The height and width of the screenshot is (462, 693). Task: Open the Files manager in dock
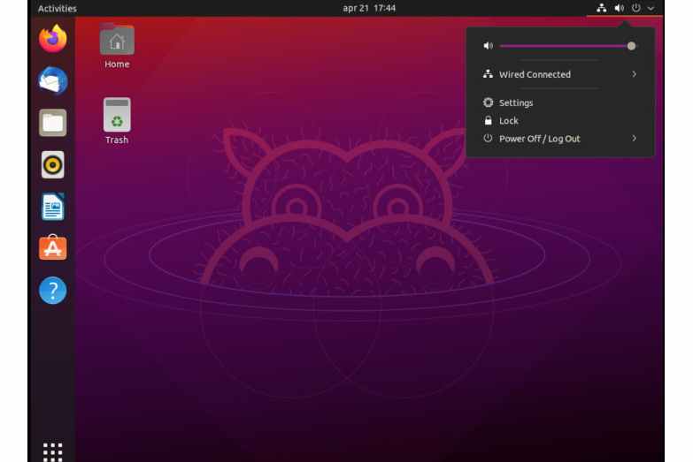click(53, 123)
